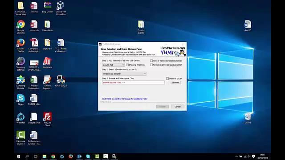Open taskbar search magnifier
Image resolution: width=285 pixels, height=160 pixels.
27,156
